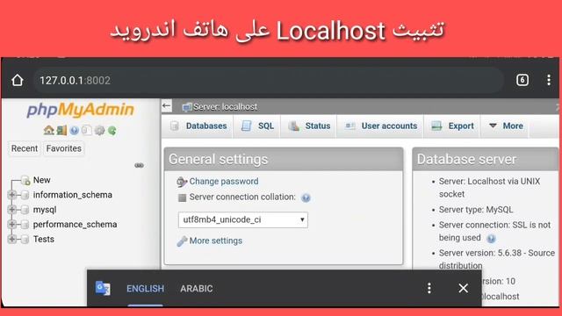Open the browser tab counter showing 6
The width and height of the screenshot is (562, 316).
tap(522, 80)
